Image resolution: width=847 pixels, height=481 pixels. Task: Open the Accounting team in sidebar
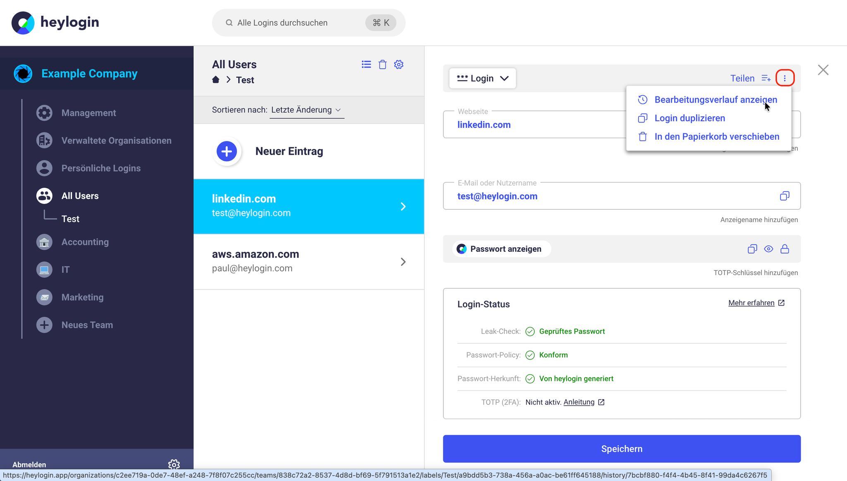coord(85,242)
